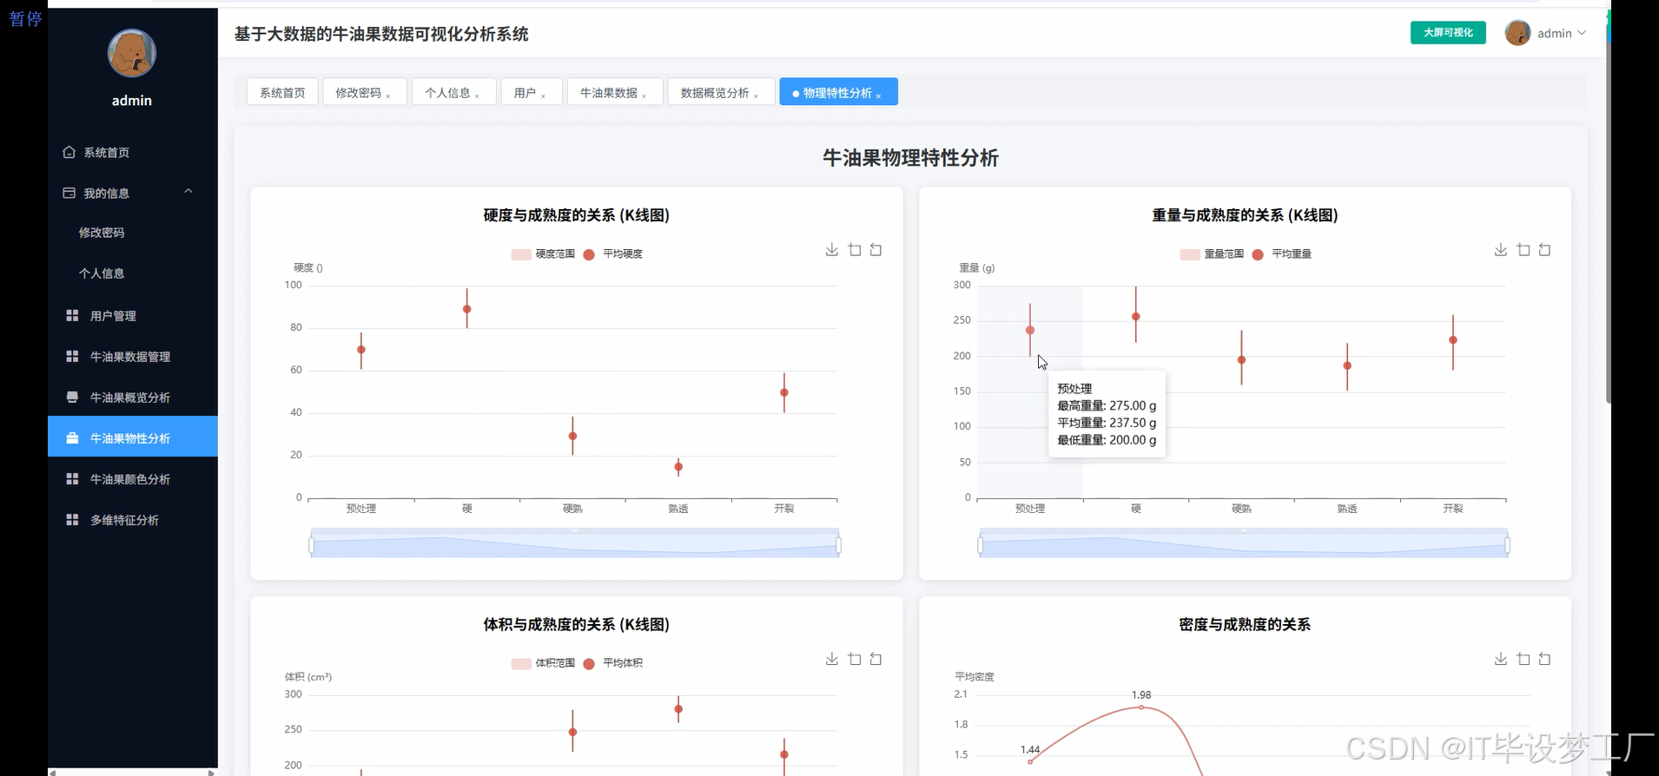Click the icon beside 牛油果概览分析

point(72,398)
